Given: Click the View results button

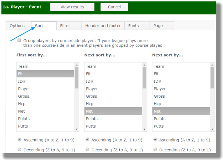Looking at the screenshot, I should (72, 7).
